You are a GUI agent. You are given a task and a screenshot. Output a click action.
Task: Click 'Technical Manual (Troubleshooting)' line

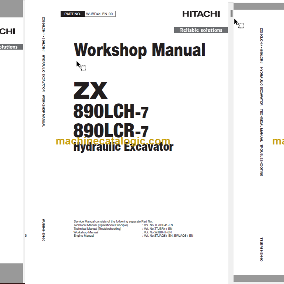(x=98, y=228)
